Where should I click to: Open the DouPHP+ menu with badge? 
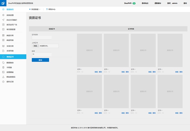pyautogui.click(x=130, y=3)
